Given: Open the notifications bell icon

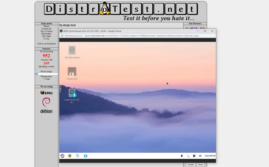Looking at the screenshot, I should pyautogui.click(x=182, y=156).
